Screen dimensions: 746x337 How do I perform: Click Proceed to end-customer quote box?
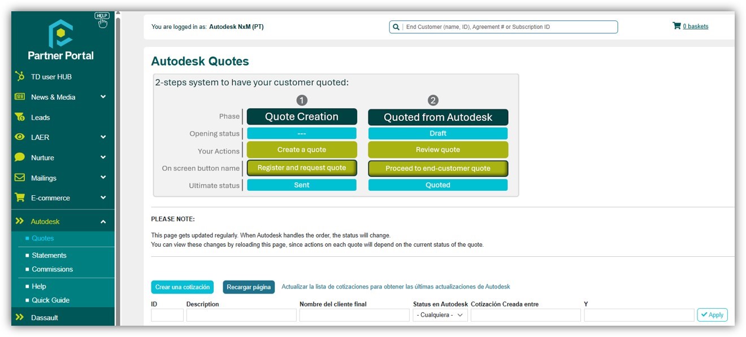(438, 168)
